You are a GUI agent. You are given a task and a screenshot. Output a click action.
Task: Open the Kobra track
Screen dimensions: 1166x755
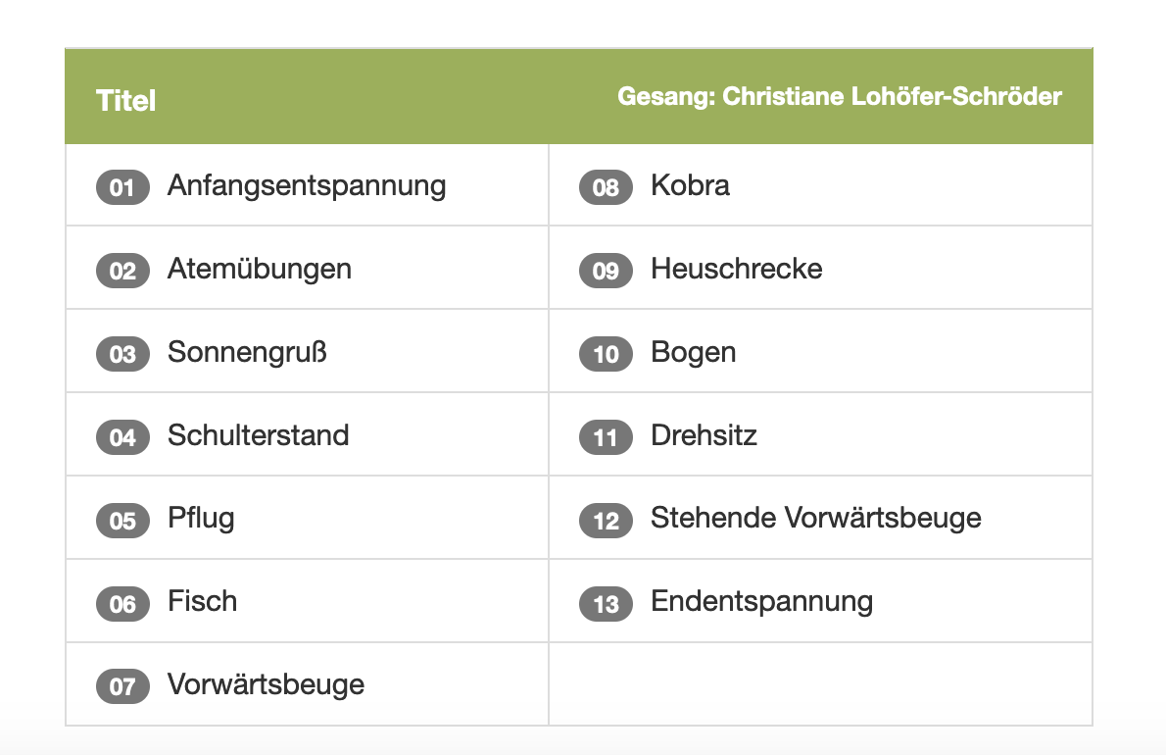[x=690, y=185]
